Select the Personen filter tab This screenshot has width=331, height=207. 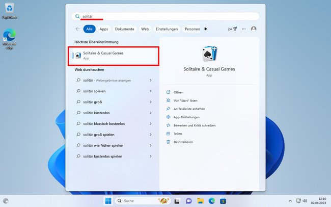pyautogui.click(x=192, y=29)
